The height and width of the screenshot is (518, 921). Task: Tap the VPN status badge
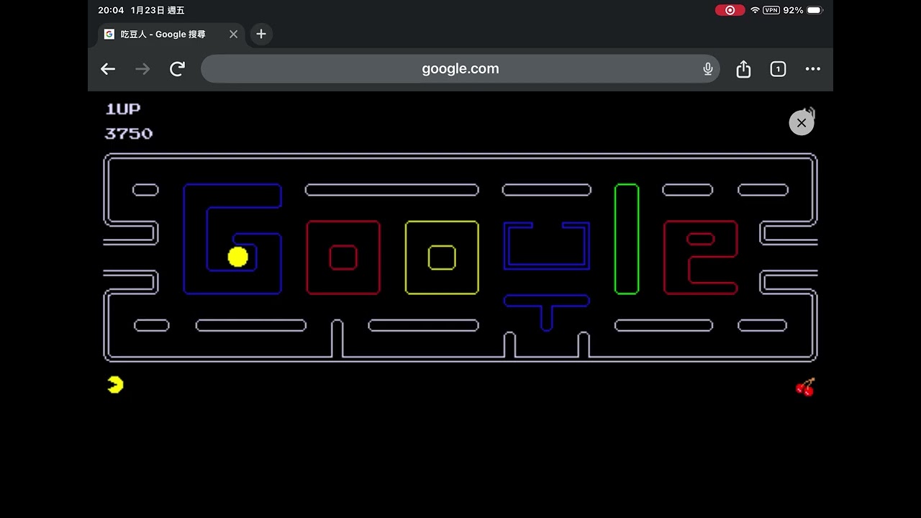coord(771,10)
